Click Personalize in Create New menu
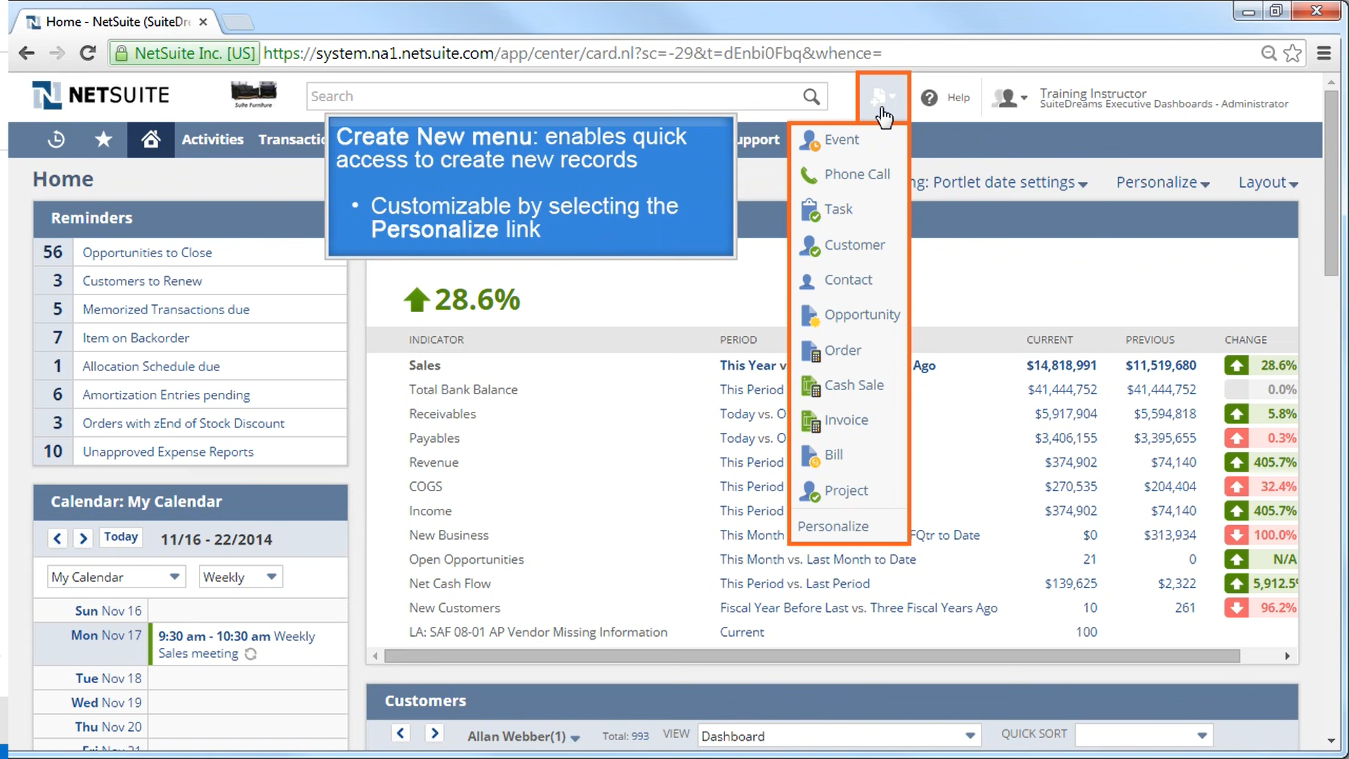This screenshot has width=1349, height=759. [833, 526]
